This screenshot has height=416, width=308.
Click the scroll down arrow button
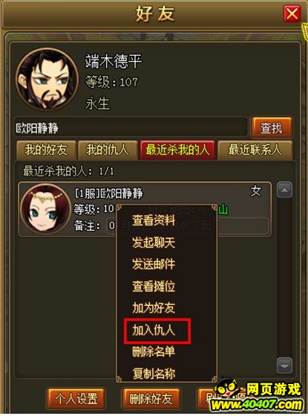284,365
